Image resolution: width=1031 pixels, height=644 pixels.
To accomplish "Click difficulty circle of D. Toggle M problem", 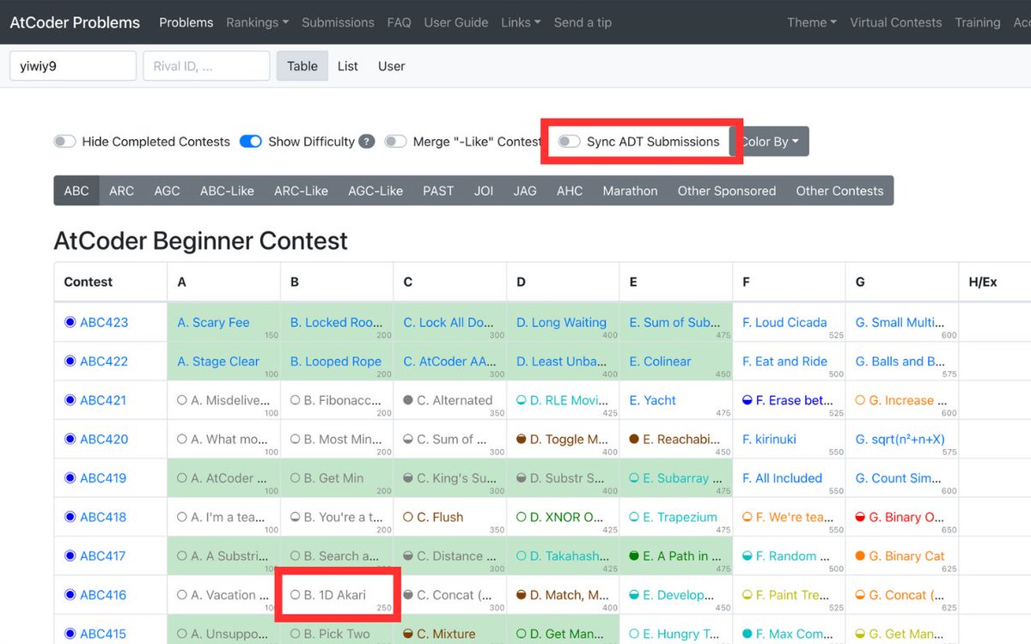I will 522,440.
